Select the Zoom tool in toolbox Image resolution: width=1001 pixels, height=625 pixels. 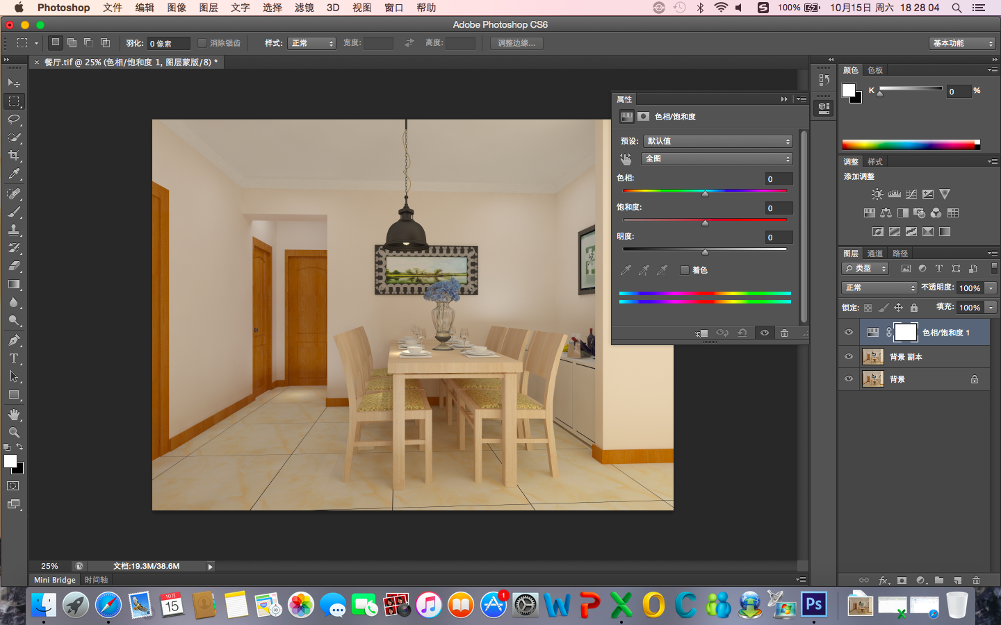point(14,433)
